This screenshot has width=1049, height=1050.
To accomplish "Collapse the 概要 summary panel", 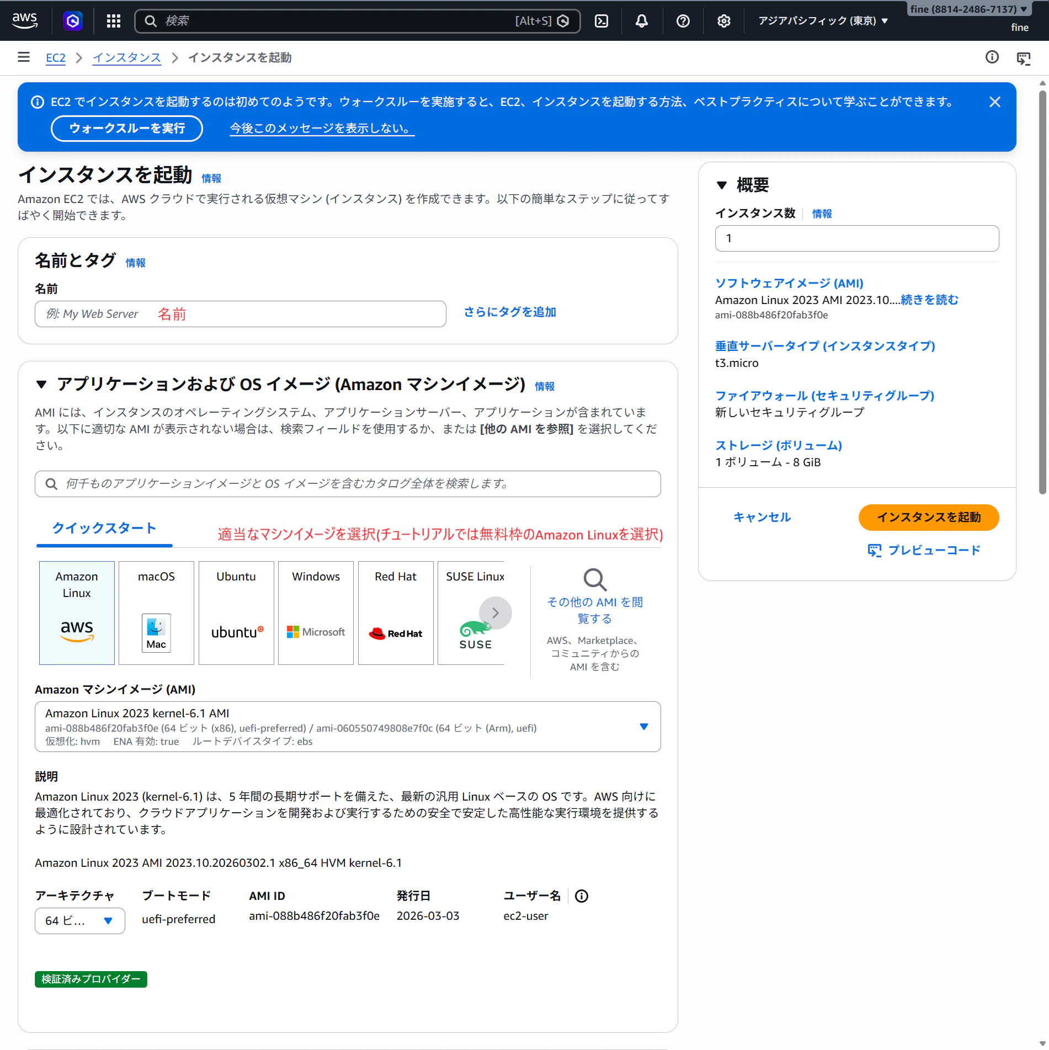I will coord(722,185).
